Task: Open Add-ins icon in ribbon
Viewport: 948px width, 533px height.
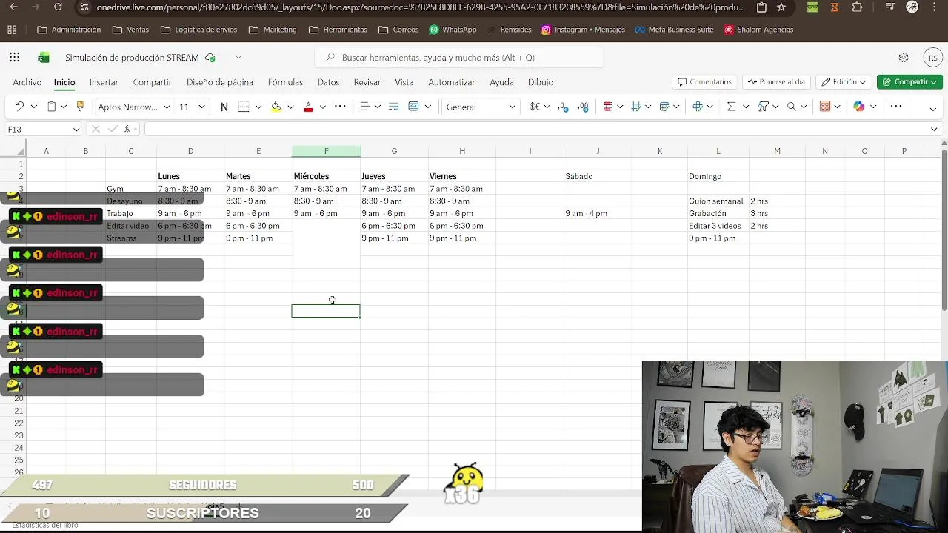Action: pyautogui.click(x=825, y=107)
